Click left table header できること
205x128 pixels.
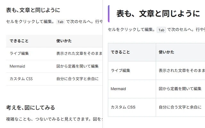pos(19,41)
